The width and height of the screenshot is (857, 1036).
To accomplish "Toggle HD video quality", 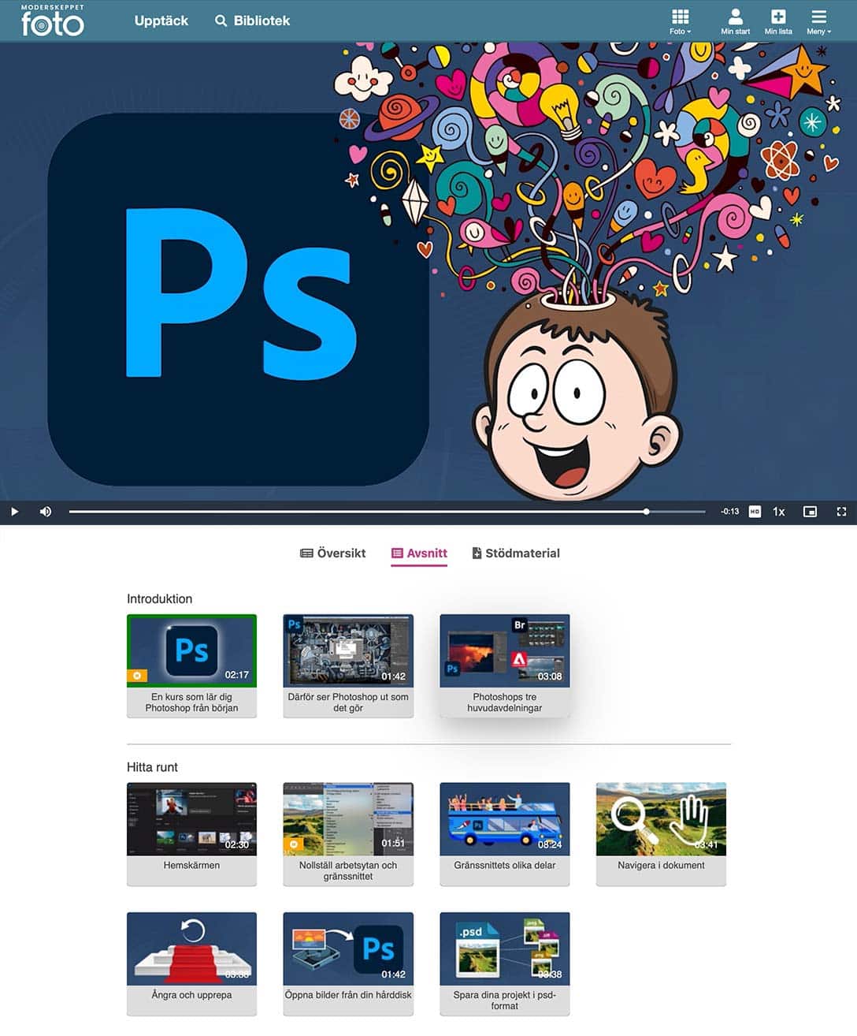I will 755,512.
